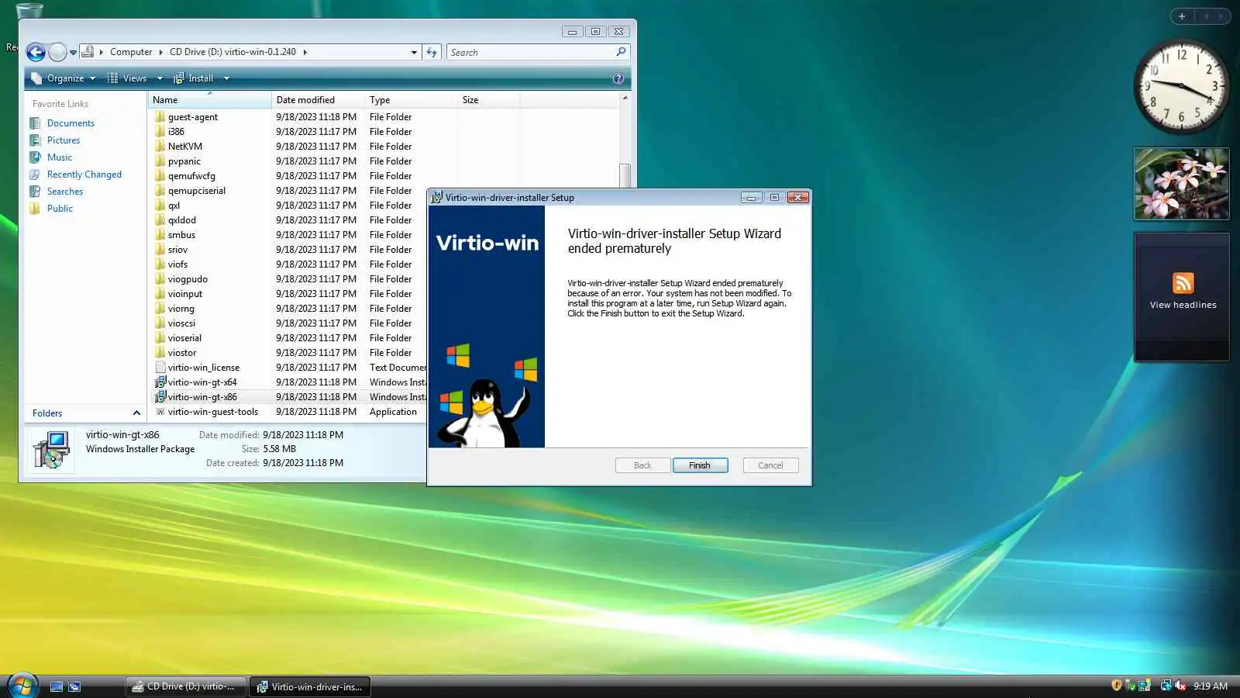
Task: Click the disabled Back button in Setup
Action: 642,465
